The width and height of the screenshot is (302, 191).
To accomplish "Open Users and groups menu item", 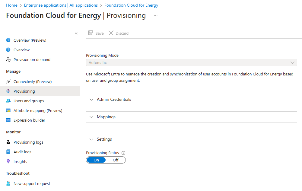I will coord(40,101).
